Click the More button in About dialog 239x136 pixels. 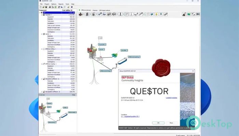pos(171,123)
